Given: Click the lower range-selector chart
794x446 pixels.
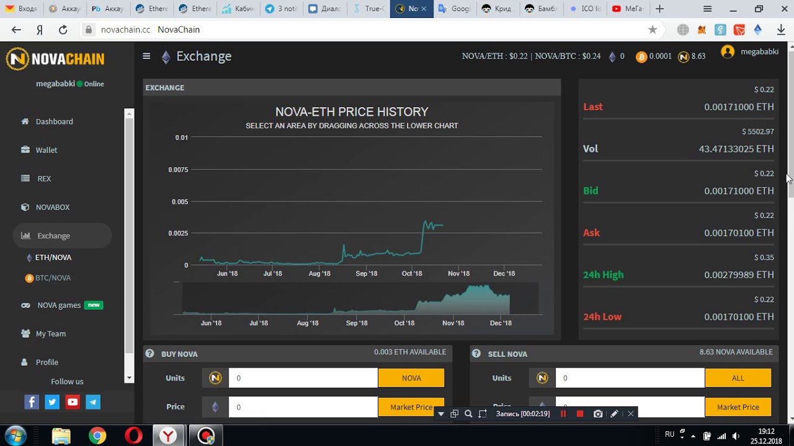Looking at the screenshot, I should pyautogui.click(x=360, y=299).
